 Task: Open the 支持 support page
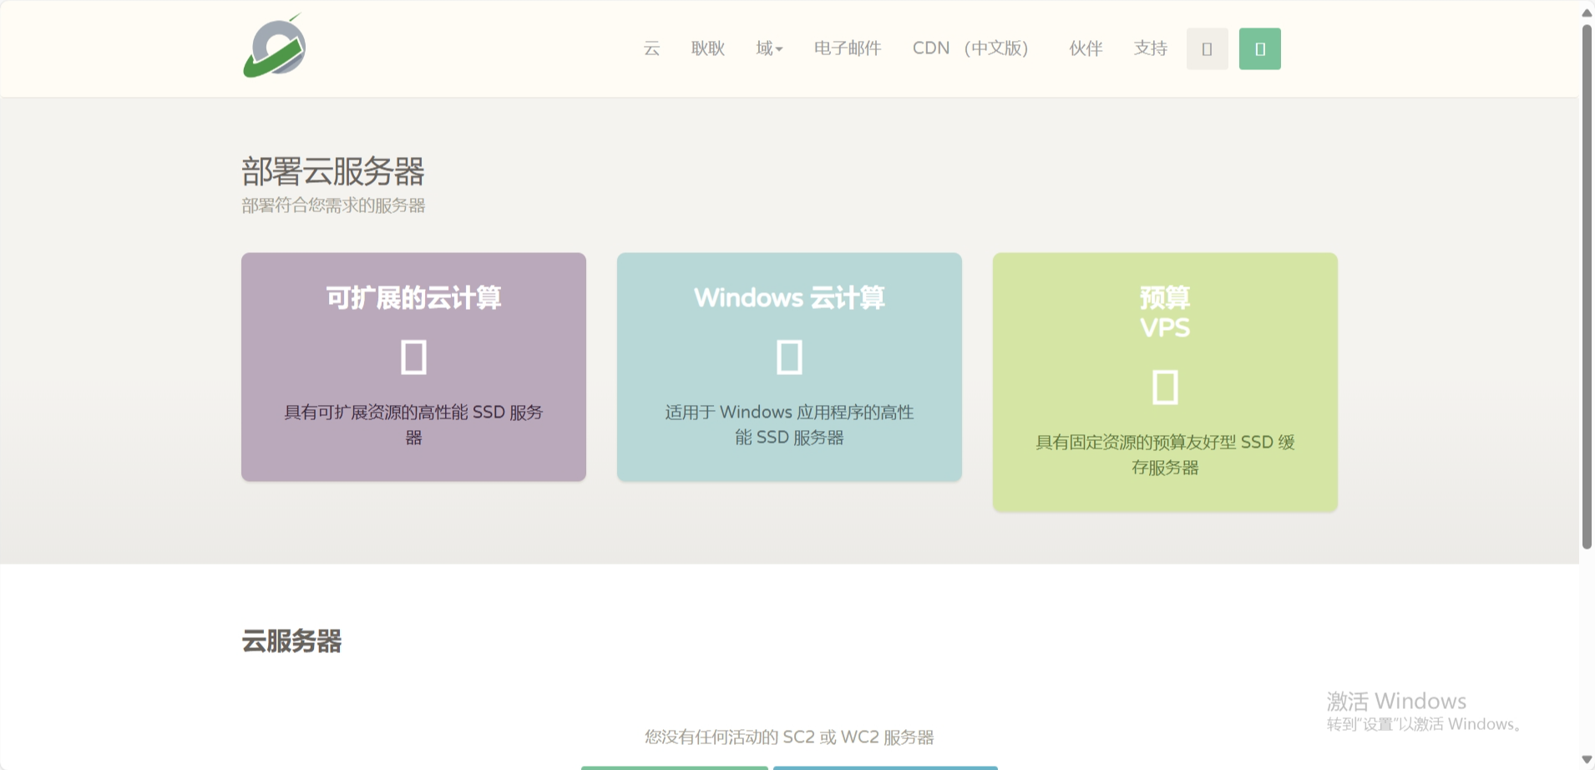[1150, 48]
